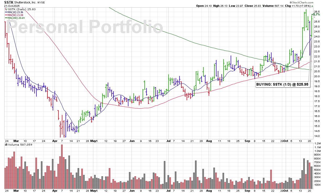The height and width of the screenshot is (193, 325).
Task: Click the price bars icon beside SSTK (Daily)
Action: [x=6, y=9]
